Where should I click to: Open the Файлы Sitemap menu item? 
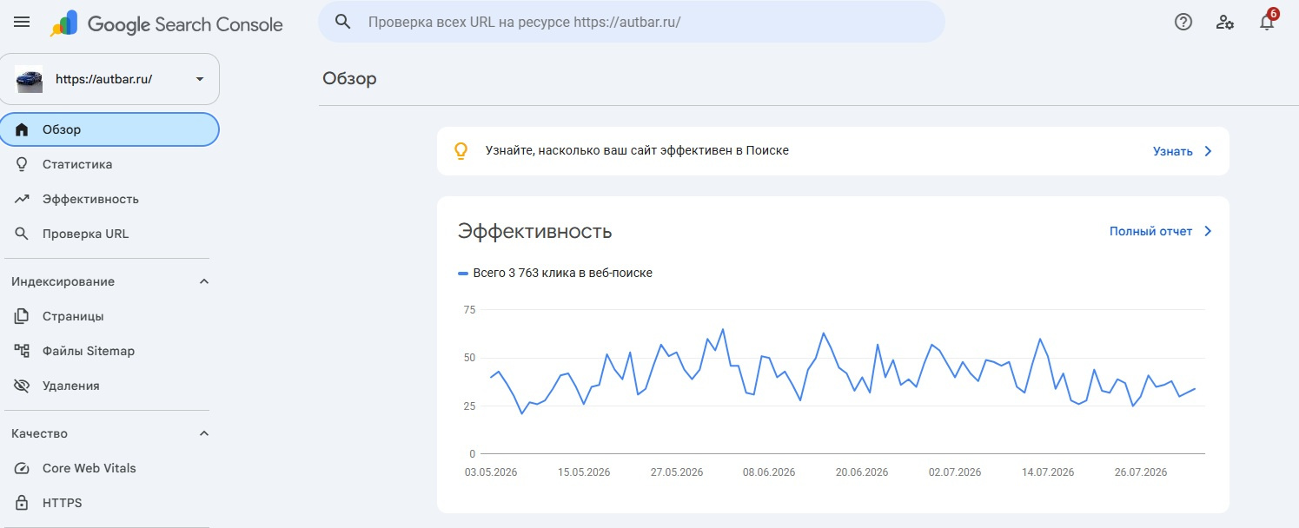click(109, 351)
